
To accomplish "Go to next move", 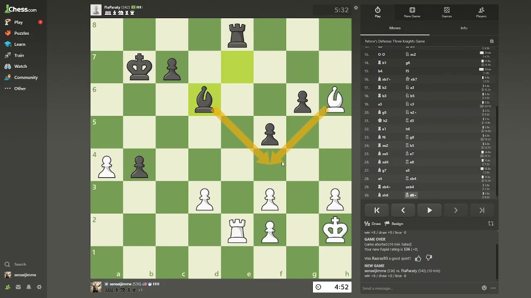I will click(455, 210).
